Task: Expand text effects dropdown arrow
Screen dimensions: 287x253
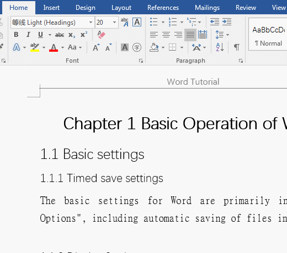Action: (x=24, y=48)
